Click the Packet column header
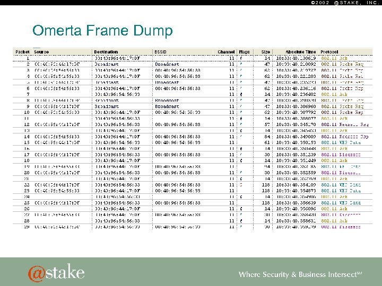 point(22,52)
